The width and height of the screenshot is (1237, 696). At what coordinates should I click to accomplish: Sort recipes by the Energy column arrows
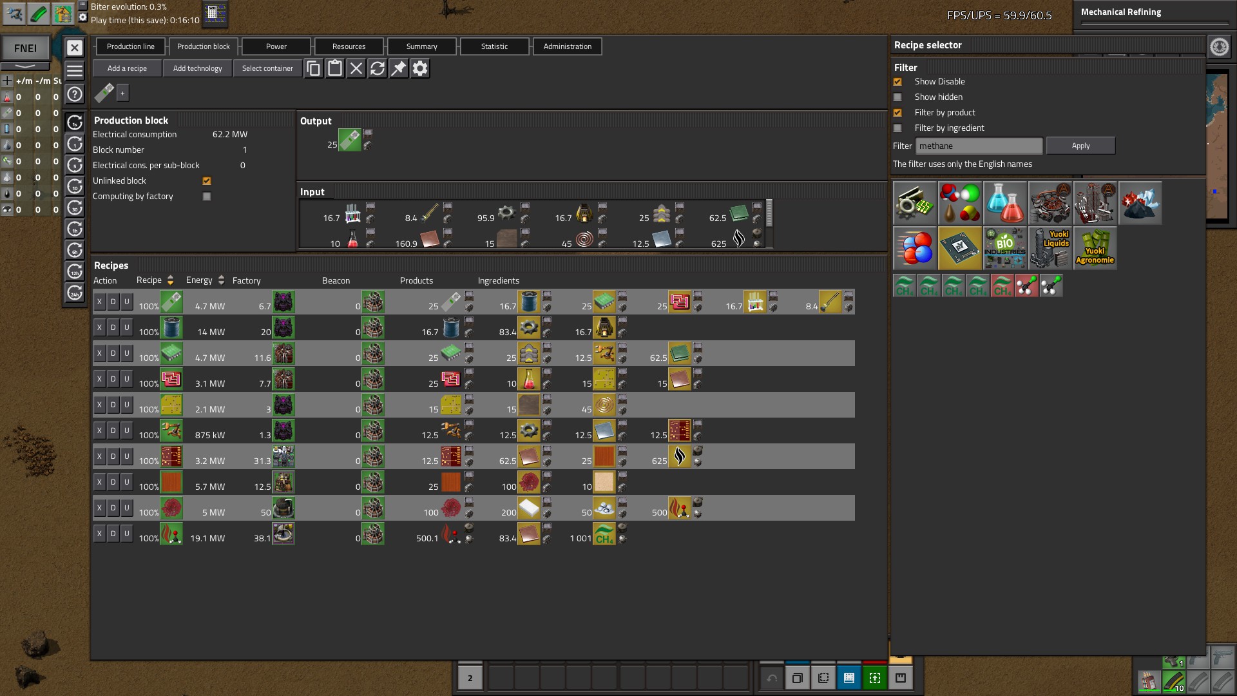click(x=221, y=280)
